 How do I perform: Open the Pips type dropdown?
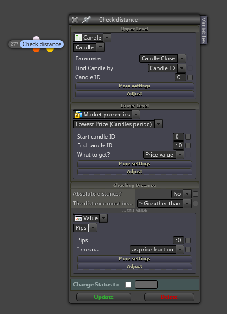pyautogui.click(x=93, y=228)
